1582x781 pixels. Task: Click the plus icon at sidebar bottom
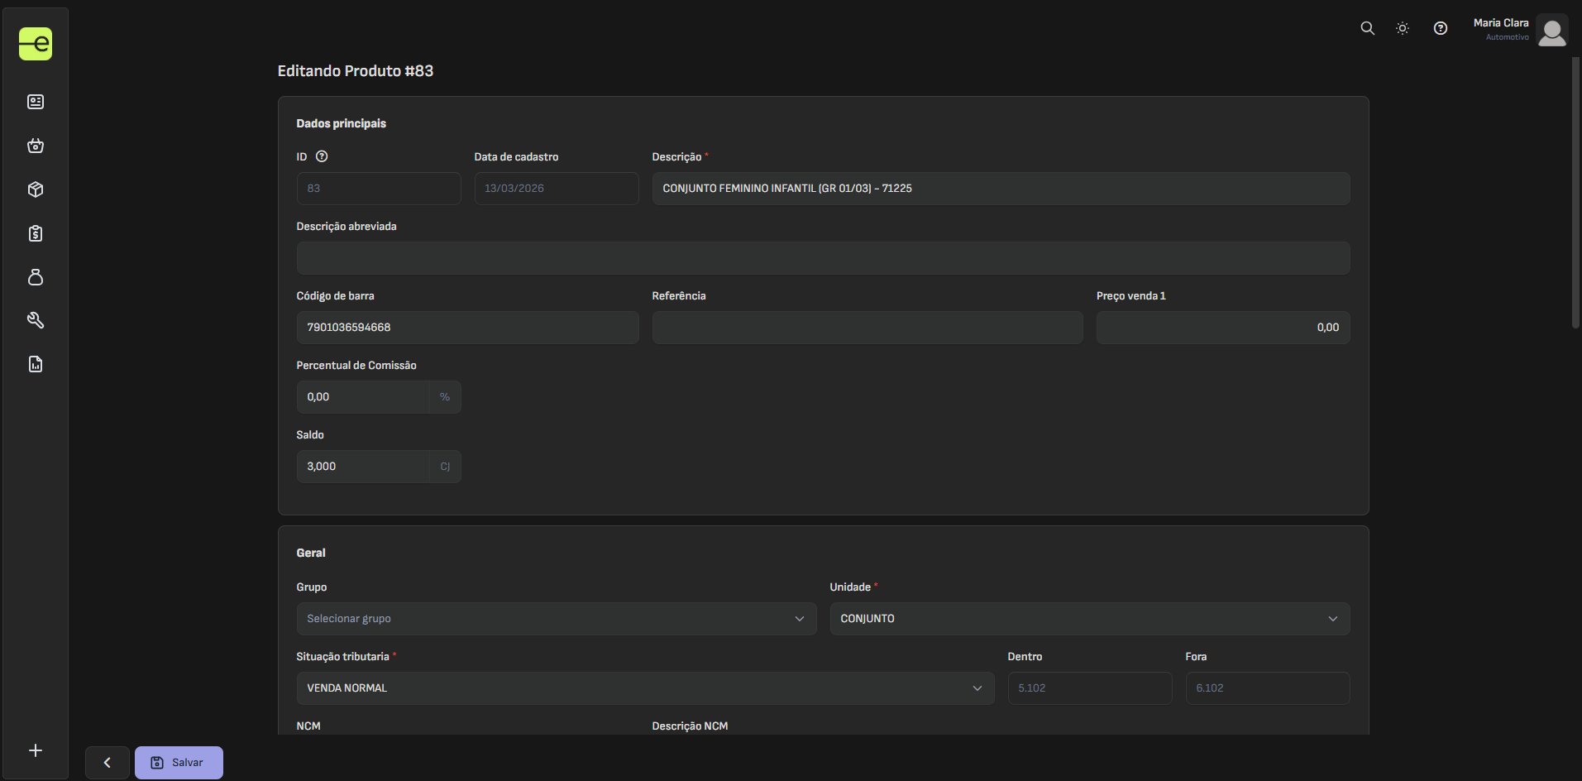[x=36, y=750]
